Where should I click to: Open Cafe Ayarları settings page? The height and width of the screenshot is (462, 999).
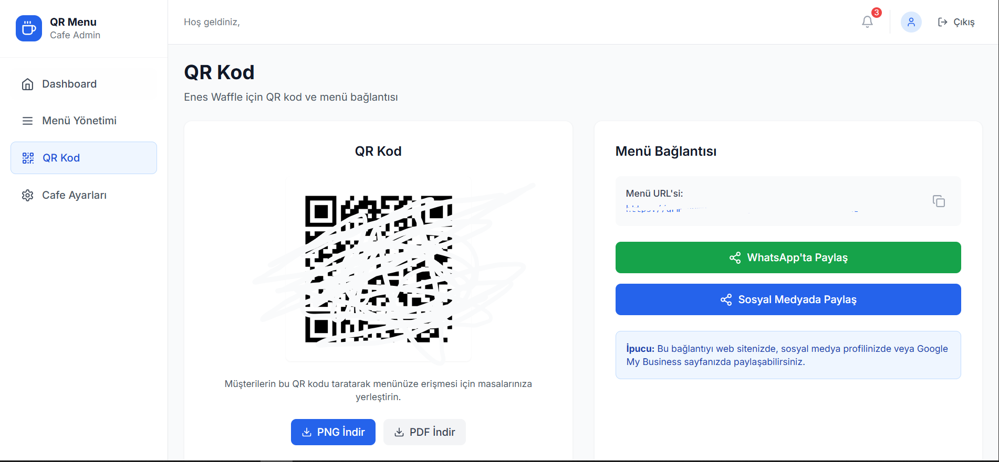tap(84, 195)
